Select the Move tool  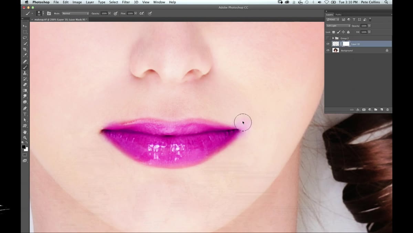(x=25, y=26)
